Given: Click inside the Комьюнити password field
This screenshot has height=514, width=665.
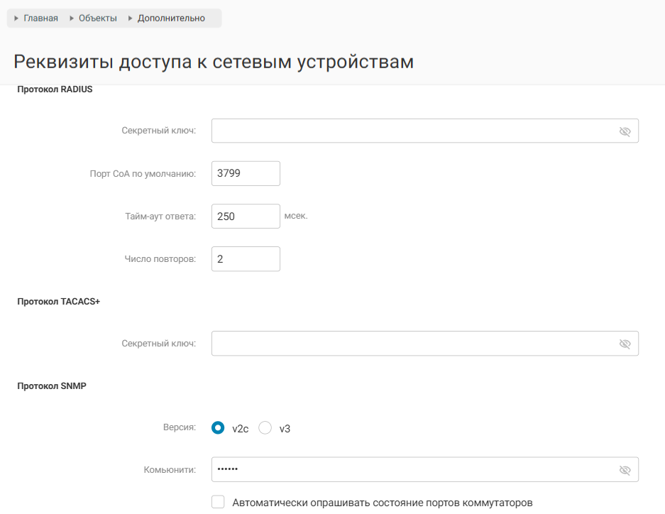Looking at the screenshot, I should pos(412,470).
